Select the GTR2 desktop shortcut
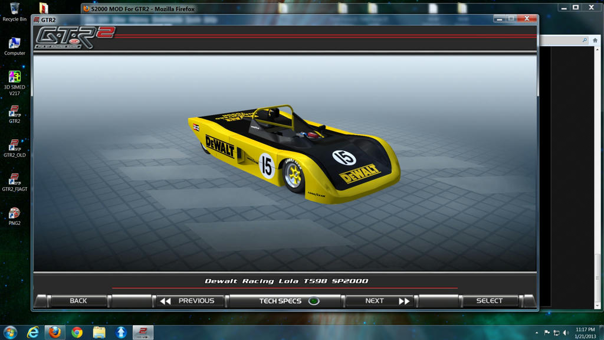The height and width of the screenshot is (340, 604). 15,114
